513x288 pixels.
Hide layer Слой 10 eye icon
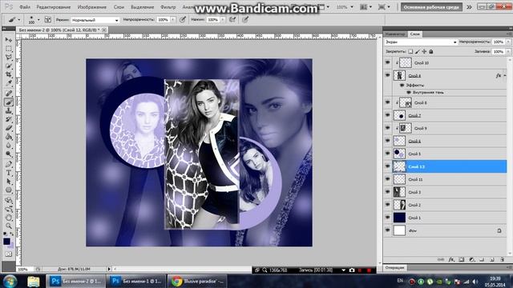click(x=388, y=62)
